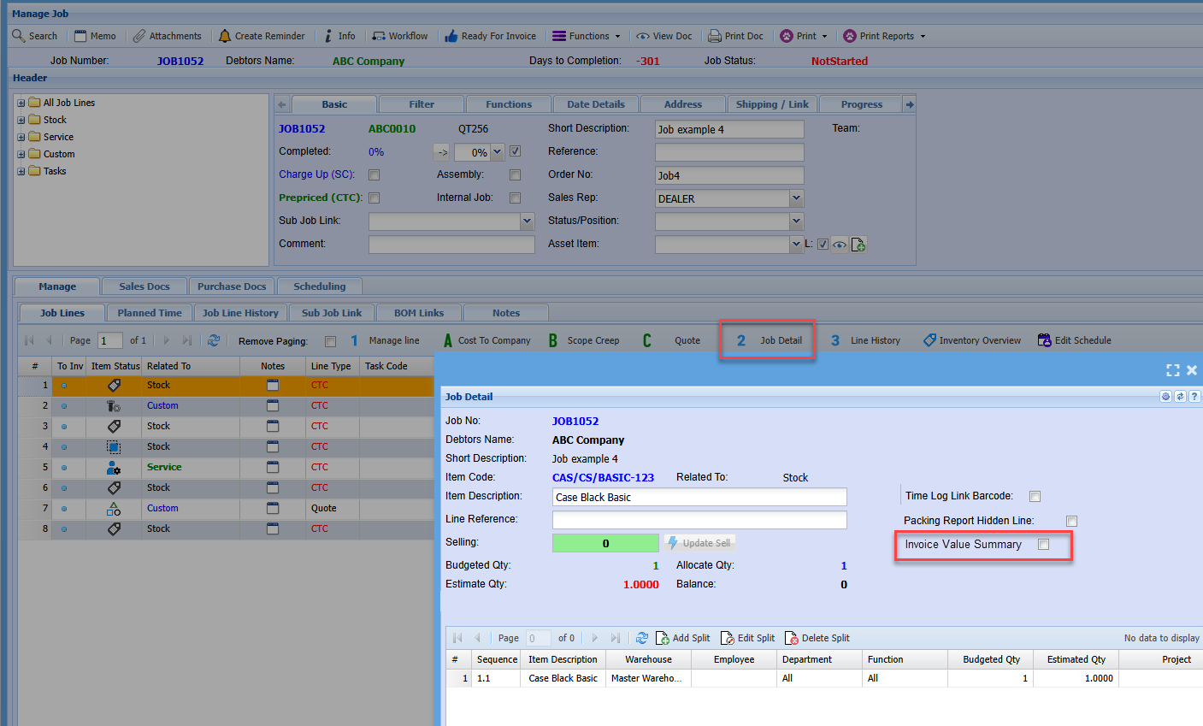The width and height of the screenshot is (1203, 726).
Task: Toggle the Remove Paging checkbox
Action: (x=331, y=342)
